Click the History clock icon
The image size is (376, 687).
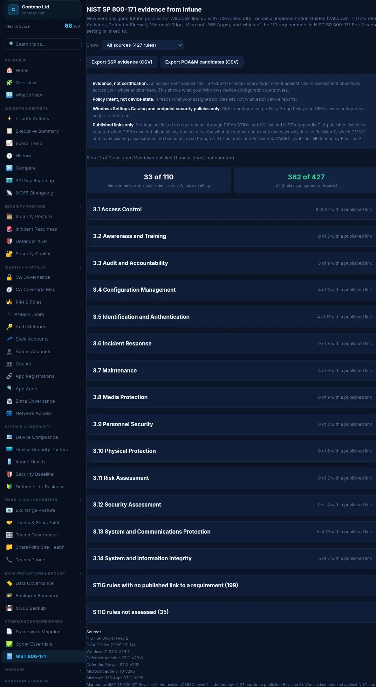point(9,156)
